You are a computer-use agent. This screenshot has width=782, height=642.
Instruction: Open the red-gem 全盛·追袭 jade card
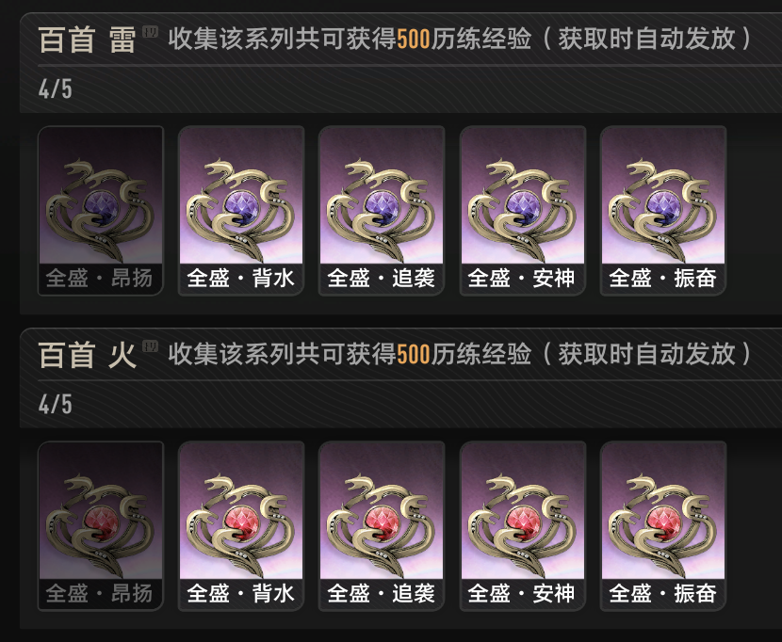click(382, 526)
